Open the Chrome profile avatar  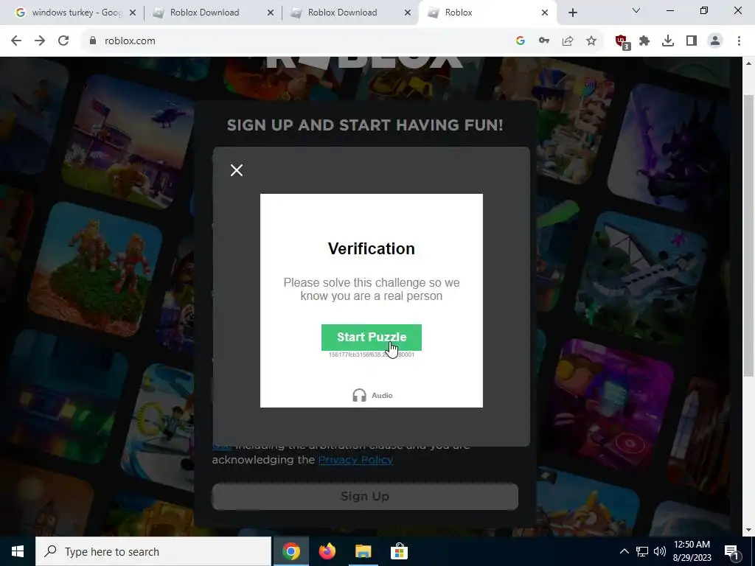pyautogui.click(x=715, y=41)
